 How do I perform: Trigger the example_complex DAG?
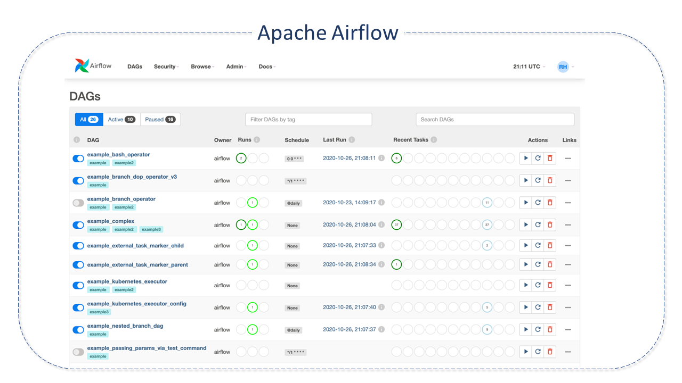pos(526,224)
